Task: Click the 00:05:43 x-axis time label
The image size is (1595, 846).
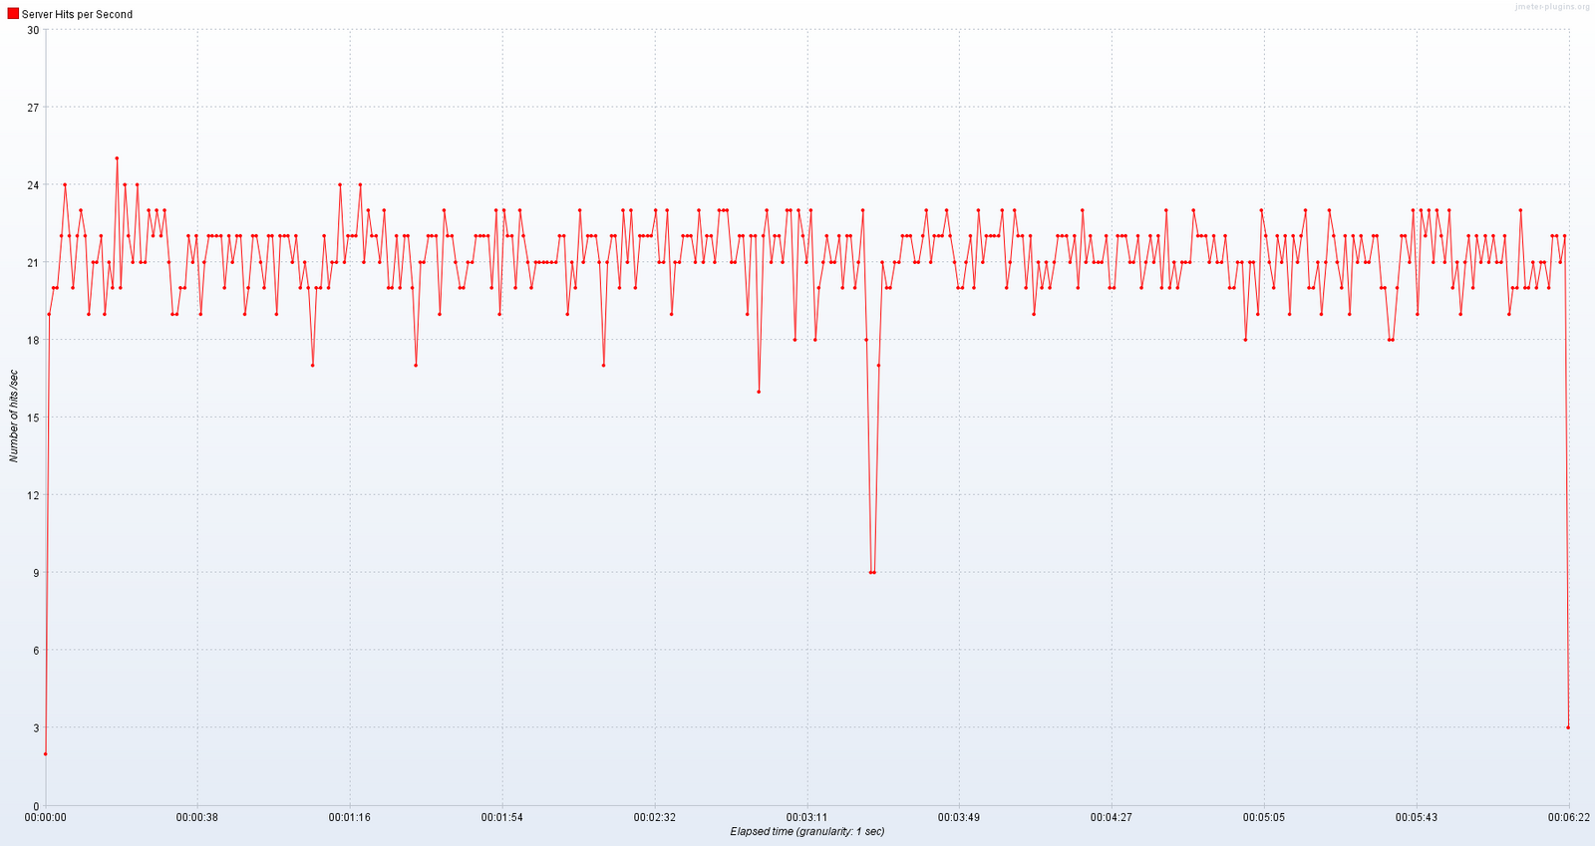Action: click(x=1417, y=817)
